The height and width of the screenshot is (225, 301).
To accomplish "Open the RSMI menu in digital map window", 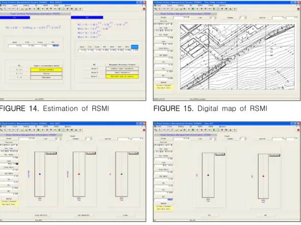I will (211, 6).
